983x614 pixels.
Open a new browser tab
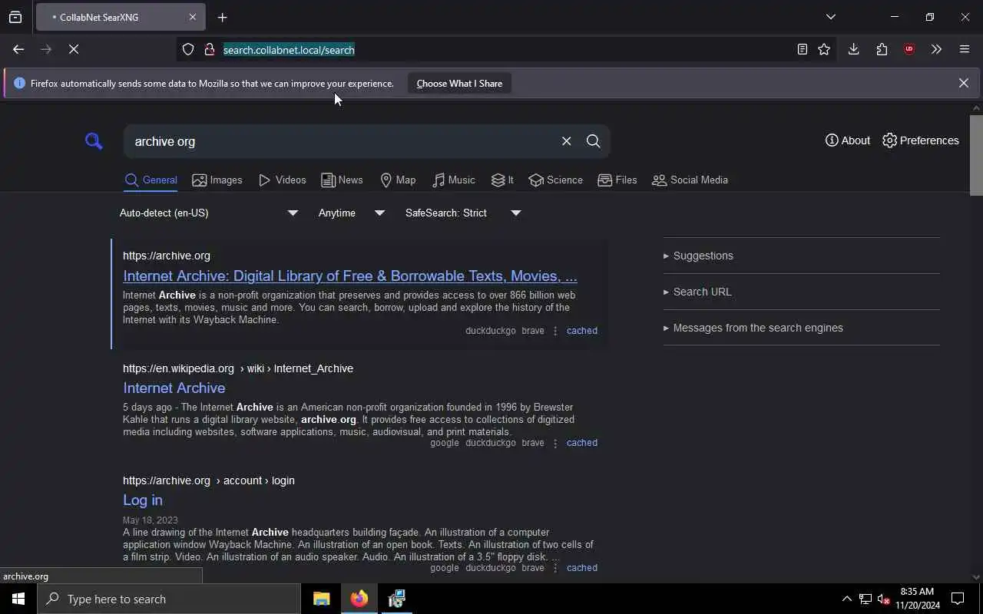point(222,17)
